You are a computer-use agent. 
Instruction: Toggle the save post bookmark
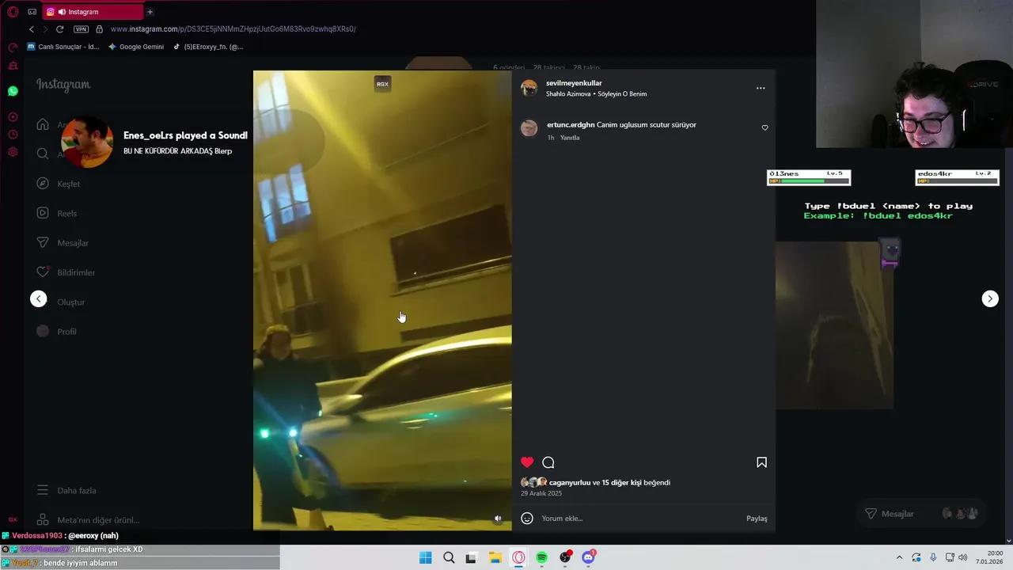(761, 462)
